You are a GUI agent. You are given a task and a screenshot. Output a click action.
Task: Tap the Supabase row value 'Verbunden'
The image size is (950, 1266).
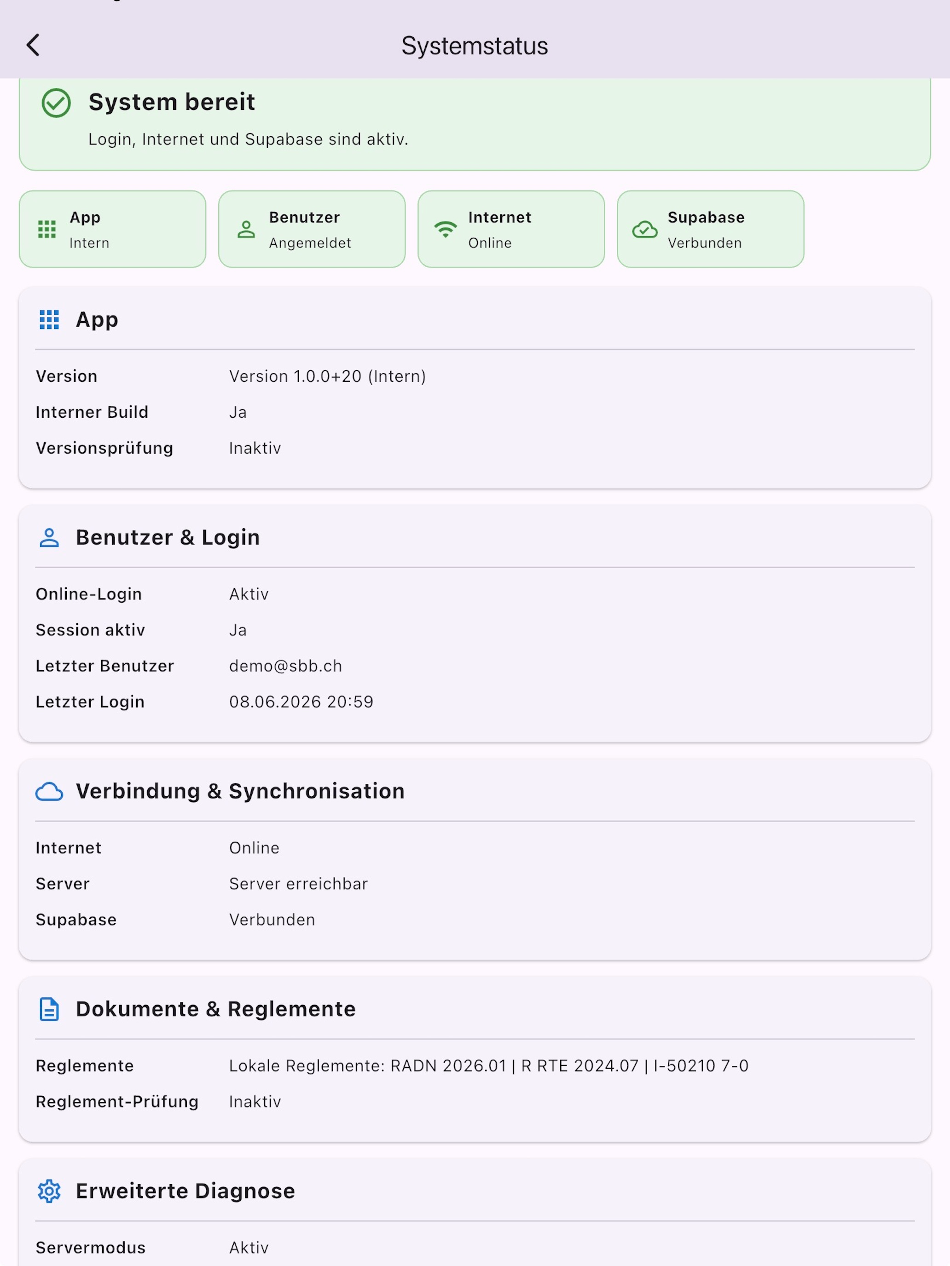(x=272, y=920)
